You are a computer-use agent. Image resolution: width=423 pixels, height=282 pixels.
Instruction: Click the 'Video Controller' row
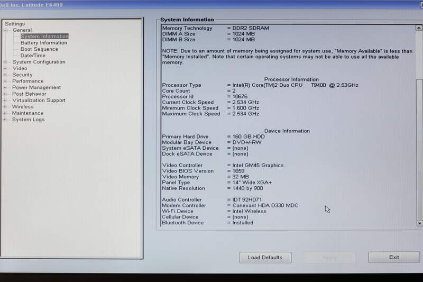click(x=223, y=165)
